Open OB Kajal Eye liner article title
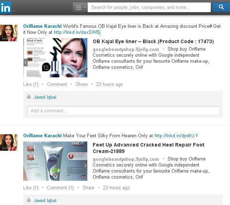Image resolution: width=230 pixels, height=205 pixels. (x=153, y=41)
